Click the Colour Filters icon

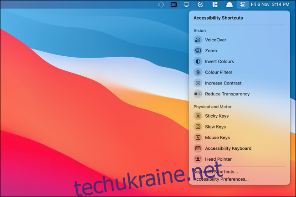click(198, 72)
